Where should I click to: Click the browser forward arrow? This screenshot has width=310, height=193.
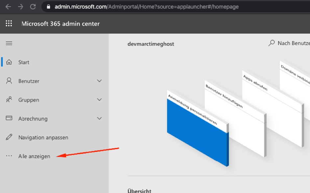click(x=20, y=7)
